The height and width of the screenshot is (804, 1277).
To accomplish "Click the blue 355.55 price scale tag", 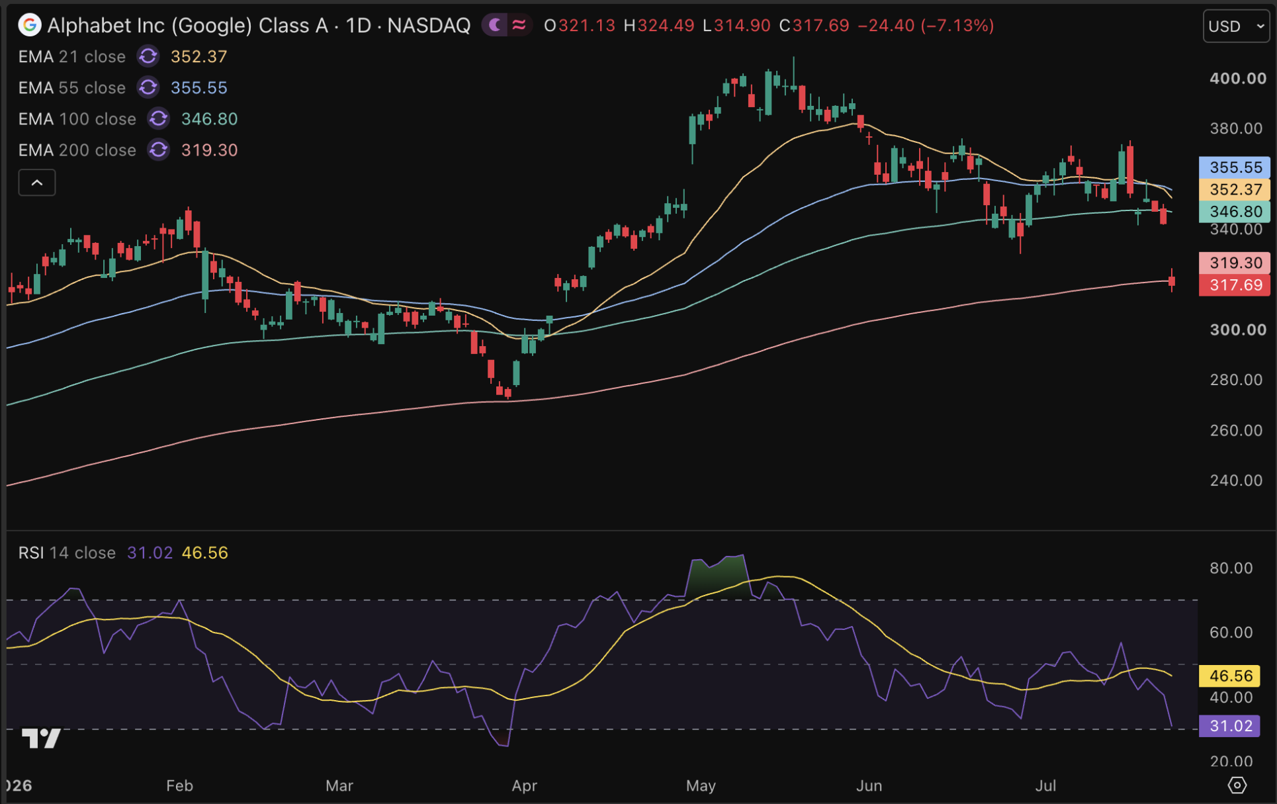I will click(1235, 167).
